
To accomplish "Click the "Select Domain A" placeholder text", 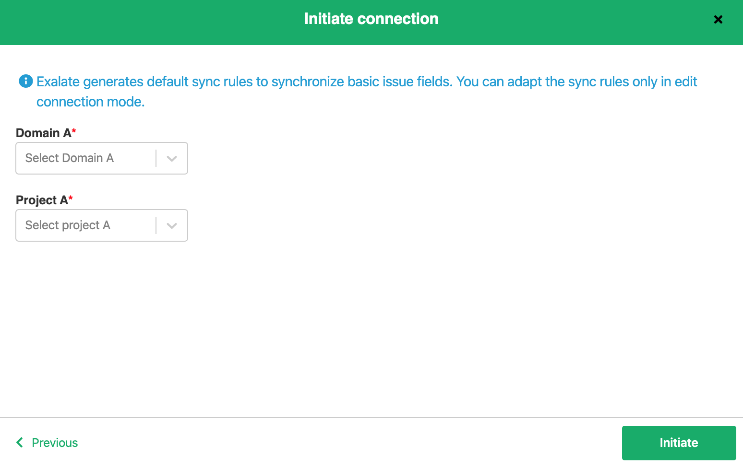I will (x=69, y=158).
